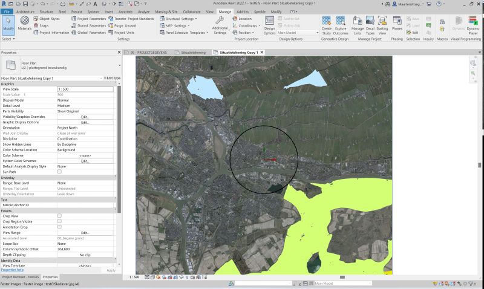Switch to Project Browser - testGIS tab

point(21,277)
